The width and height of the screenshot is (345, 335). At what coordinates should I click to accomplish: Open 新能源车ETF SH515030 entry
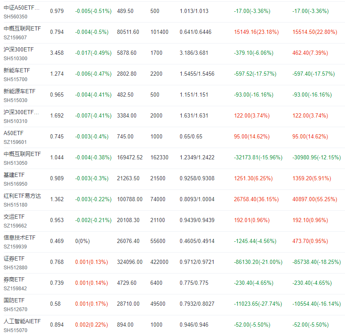point(19,91)
